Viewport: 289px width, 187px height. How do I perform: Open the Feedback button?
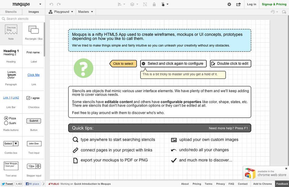pos(282,184)
